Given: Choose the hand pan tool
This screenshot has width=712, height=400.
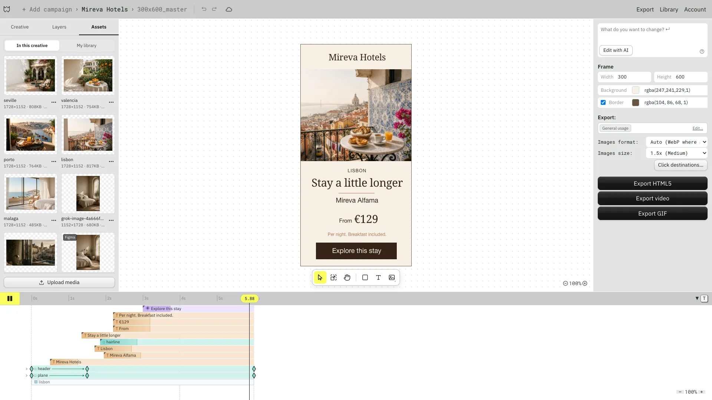Looking at the screenshot, I should (347, 277).
